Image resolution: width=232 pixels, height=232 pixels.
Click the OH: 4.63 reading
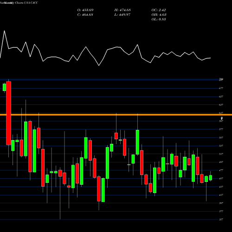click(x=159, y=15)
